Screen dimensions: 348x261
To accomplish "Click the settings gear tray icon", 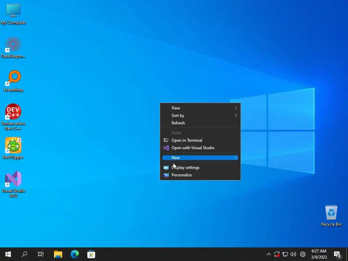I will click(x=303, y=254).
